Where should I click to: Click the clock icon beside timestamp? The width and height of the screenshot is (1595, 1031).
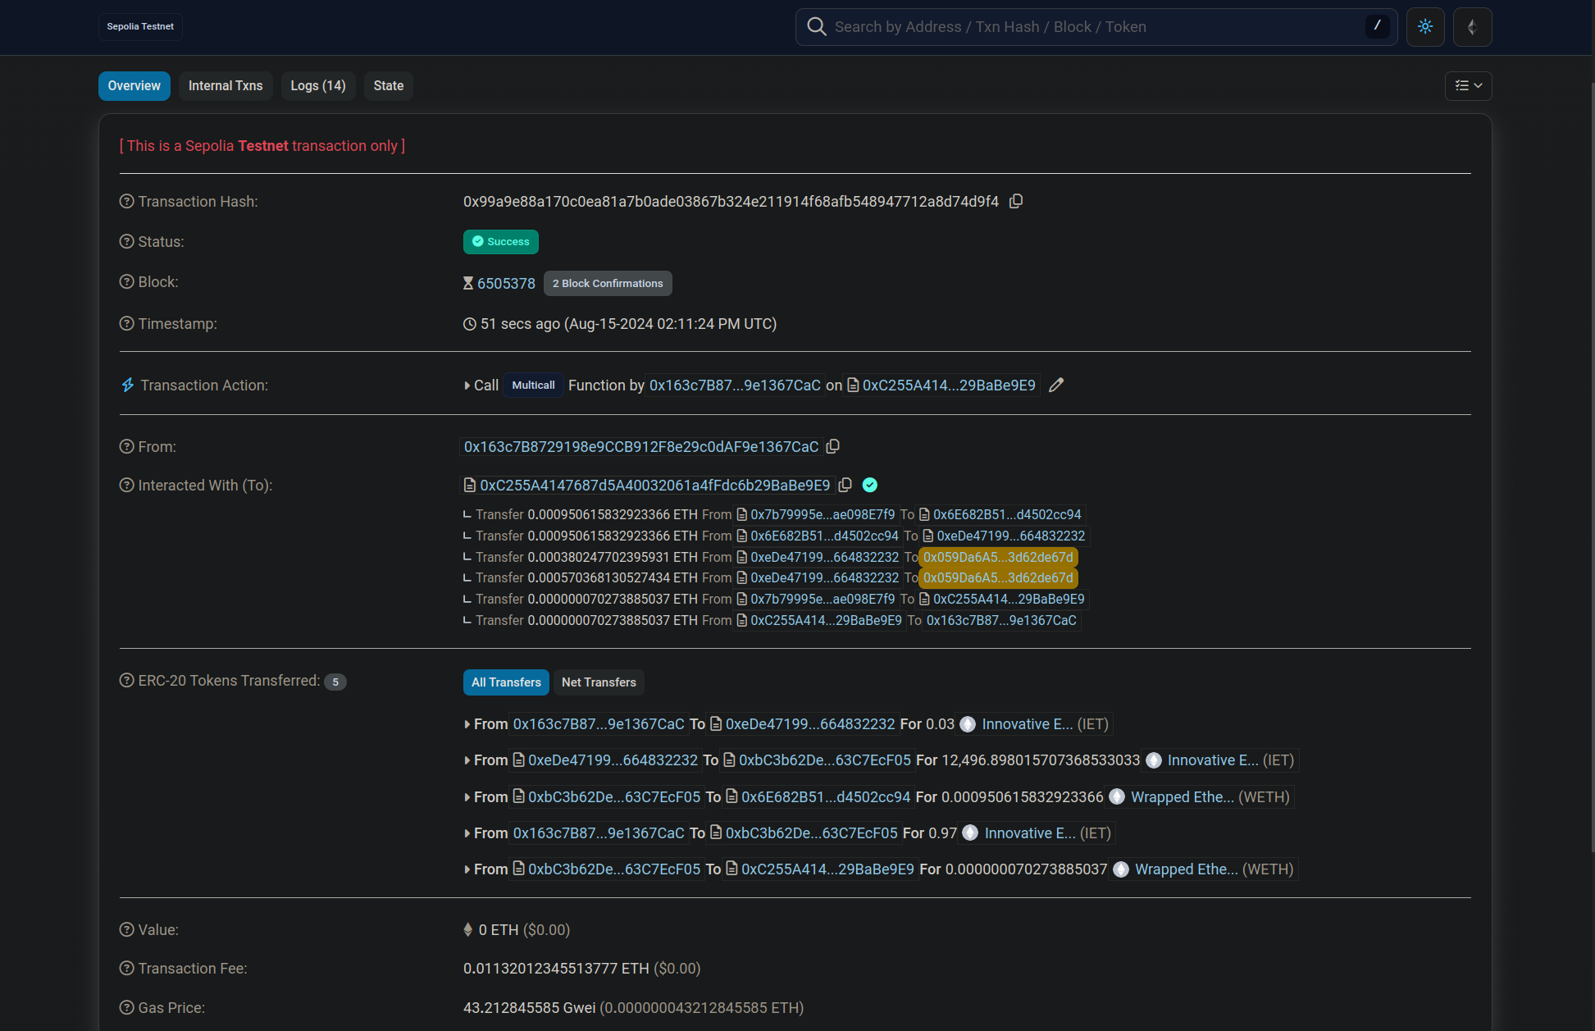(x=470, y=324)
